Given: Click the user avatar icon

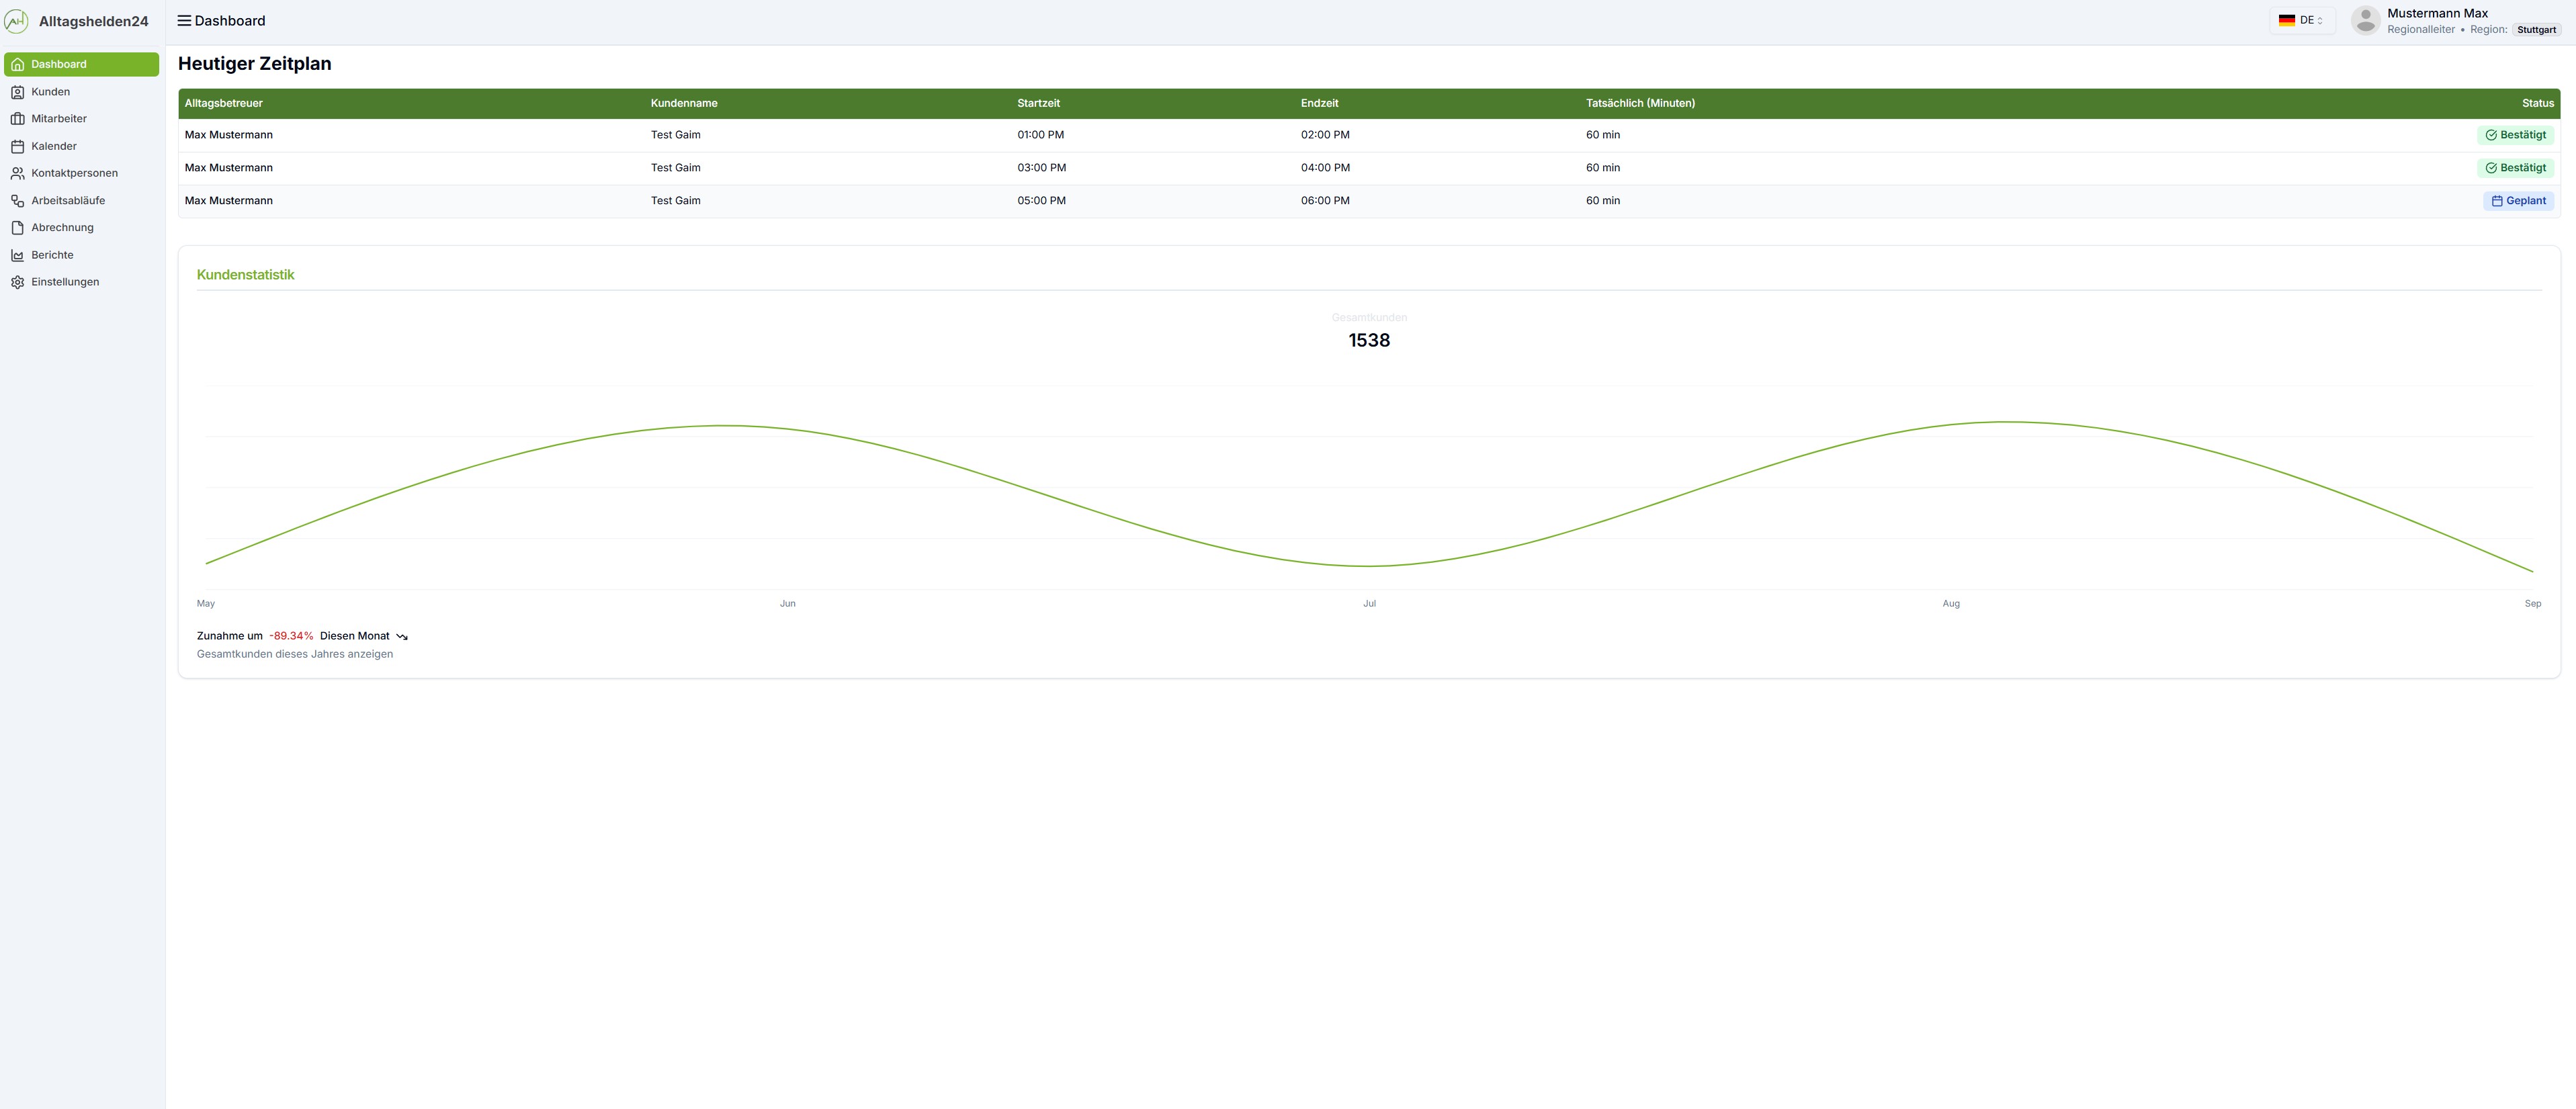Looking at the screenshot, I should pyautogui.click(x=2365, y=20).
